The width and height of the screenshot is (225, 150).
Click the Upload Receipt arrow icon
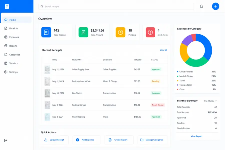[x=46, y=140]
